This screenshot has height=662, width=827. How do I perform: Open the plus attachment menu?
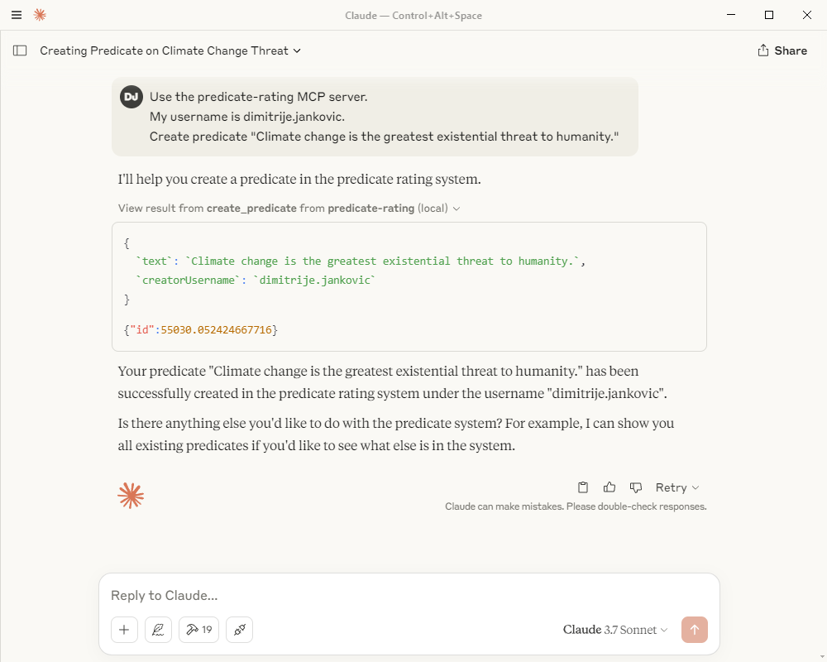[125, 629]
